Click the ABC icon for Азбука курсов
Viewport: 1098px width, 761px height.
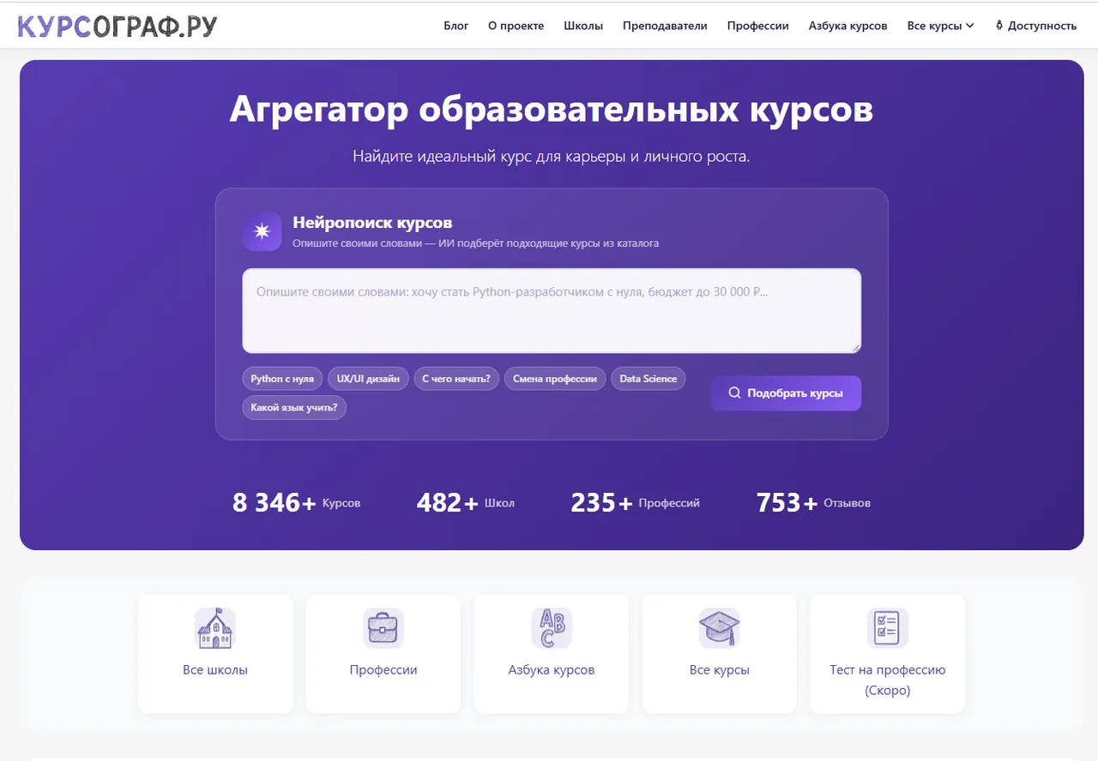point(552,628)
